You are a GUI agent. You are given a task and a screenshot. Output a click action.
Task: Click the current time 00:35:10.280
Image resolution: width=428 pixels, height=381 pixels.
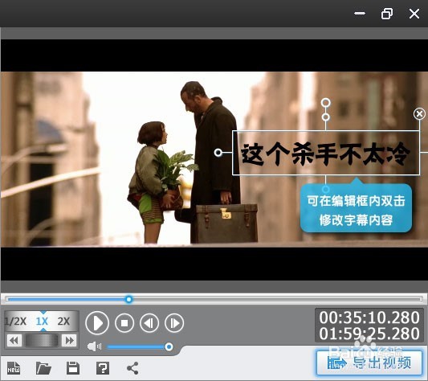(369, 317)
